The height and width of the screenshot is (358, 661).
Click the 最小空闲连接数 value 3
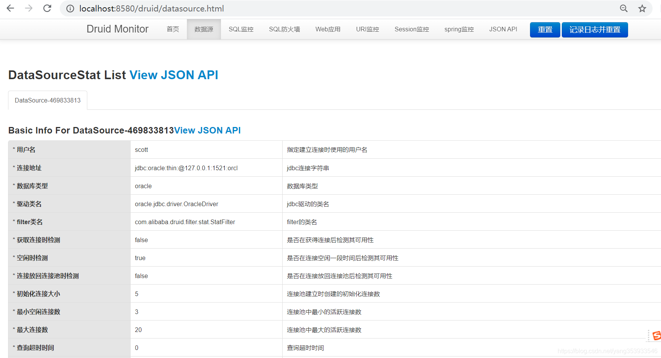pos(137,312)
